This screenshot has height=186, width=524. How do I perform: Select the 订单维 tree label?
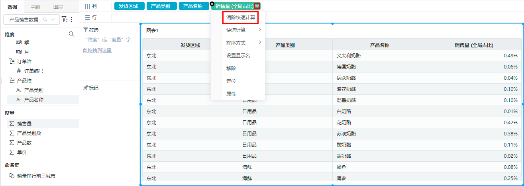tap(25, 61)
